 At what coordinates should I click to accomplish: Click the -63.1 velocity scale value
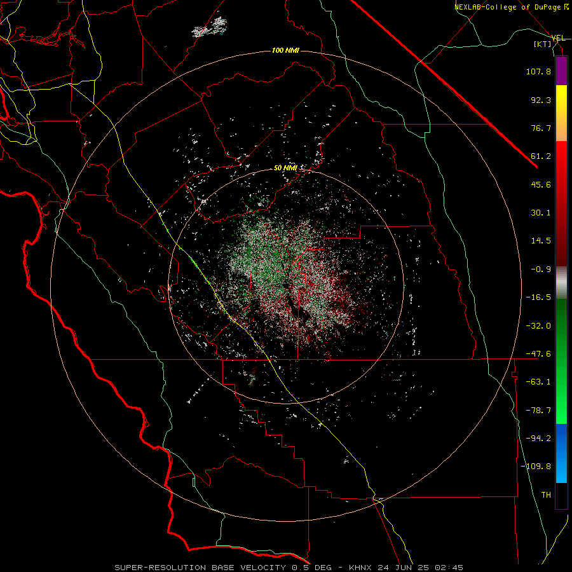538,382
